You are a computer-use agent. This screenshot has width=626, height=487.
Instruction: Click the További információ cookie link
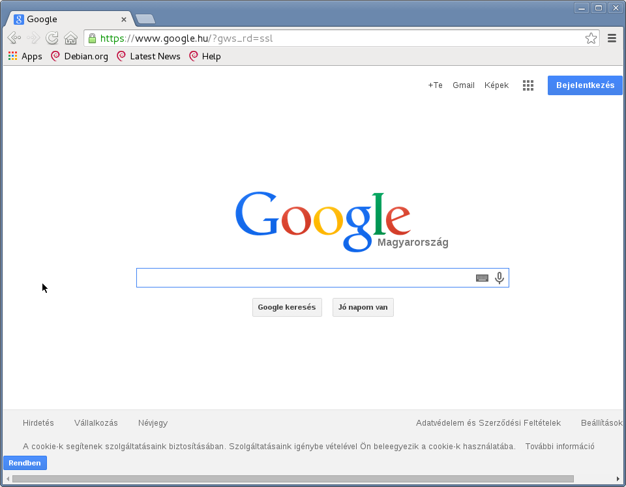click(559, 447)
